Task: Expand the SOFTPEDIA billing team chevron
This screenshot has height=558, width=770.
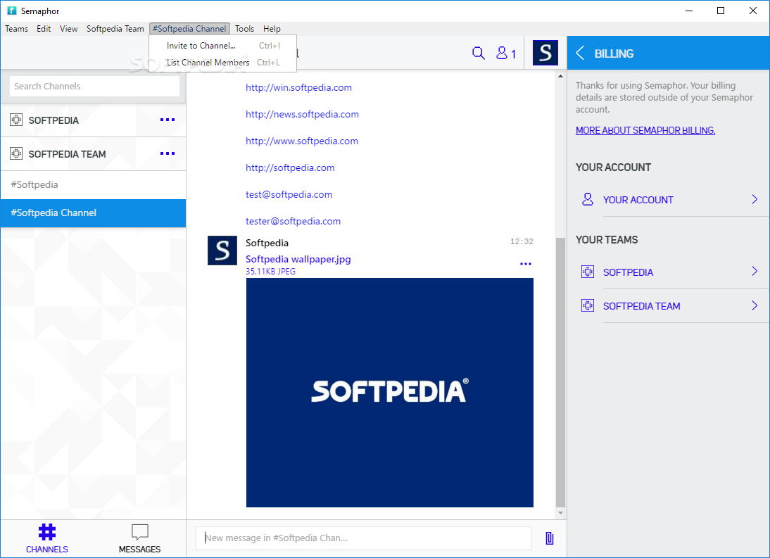Action: click(x=755, y=272)
